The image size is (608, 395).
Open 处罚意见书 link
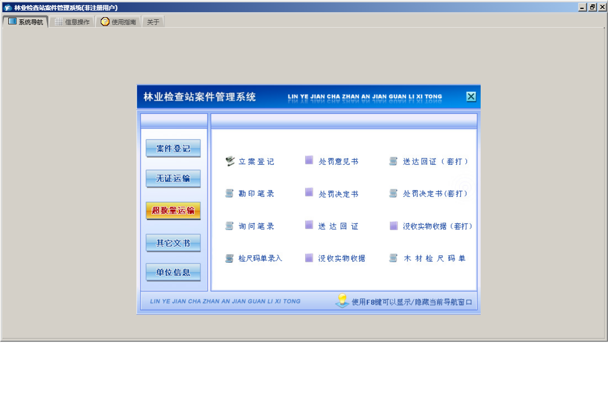338,162
